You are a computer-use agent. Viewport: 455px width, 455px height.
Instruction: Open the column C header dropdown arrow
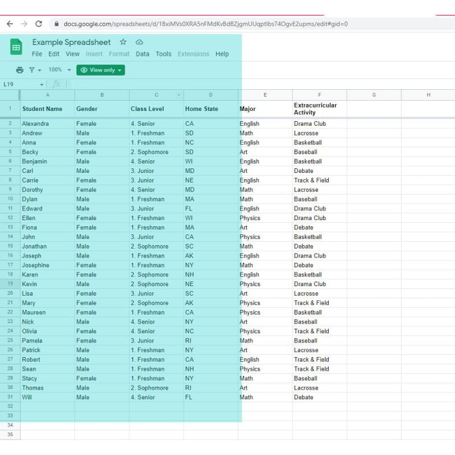pos(179,95)
